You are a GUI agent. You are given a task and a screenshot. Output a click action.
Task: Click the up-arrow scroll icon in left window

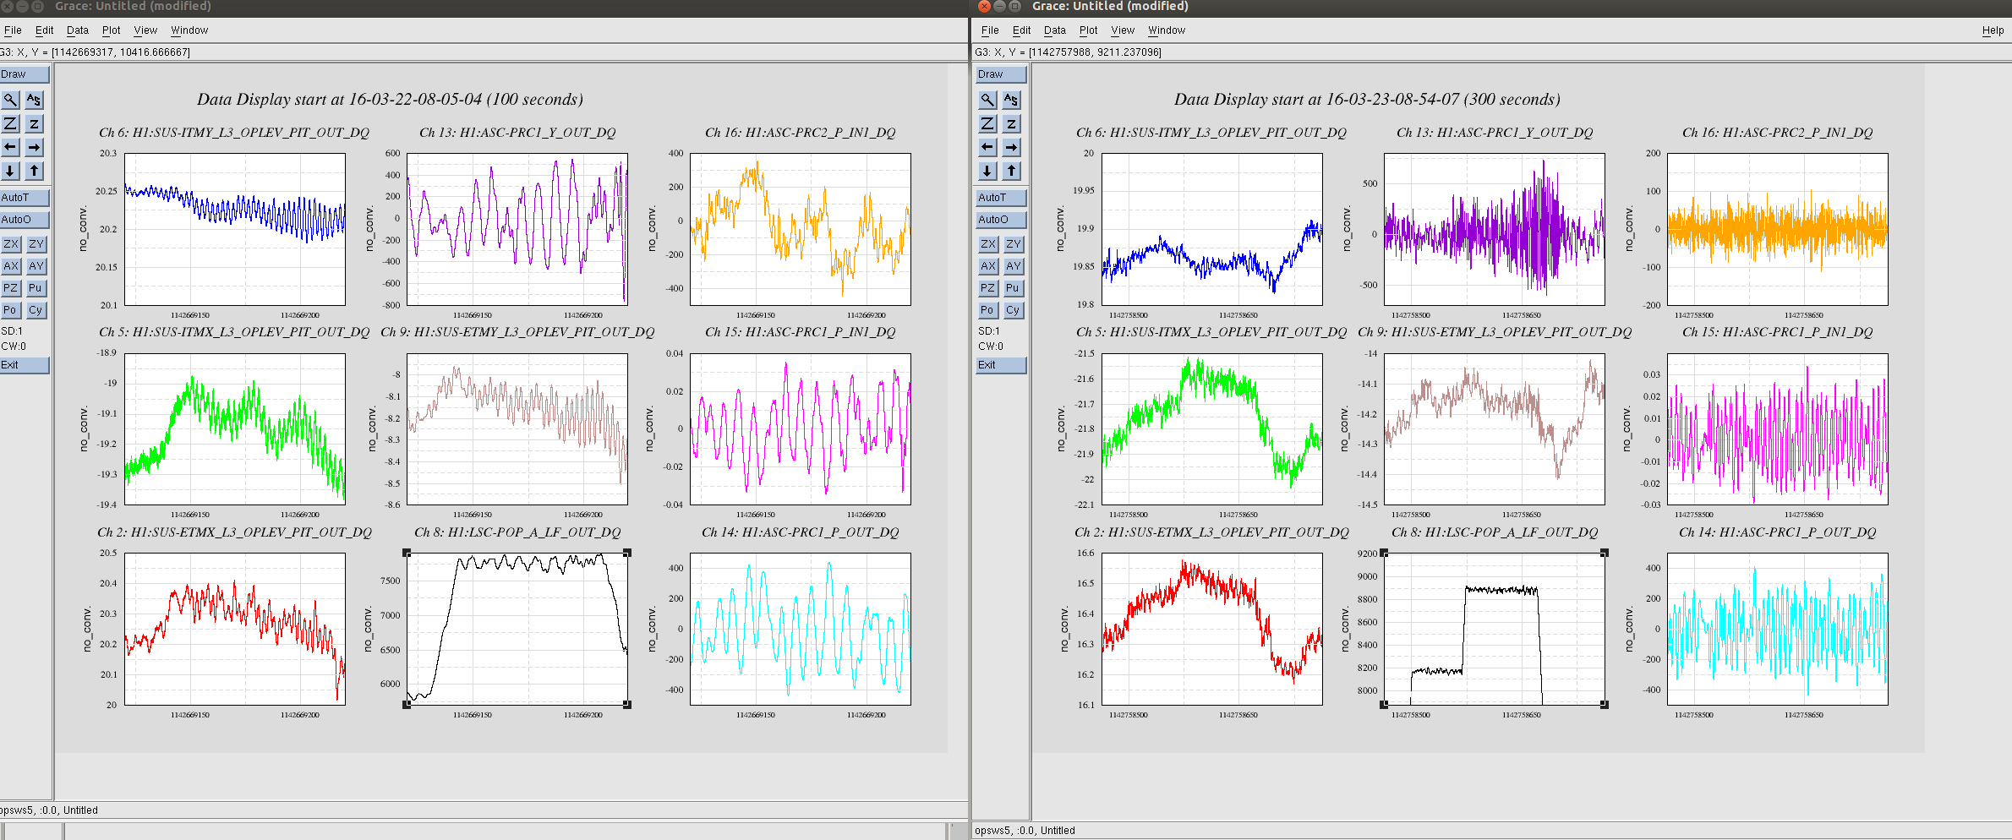click(34, 171)
